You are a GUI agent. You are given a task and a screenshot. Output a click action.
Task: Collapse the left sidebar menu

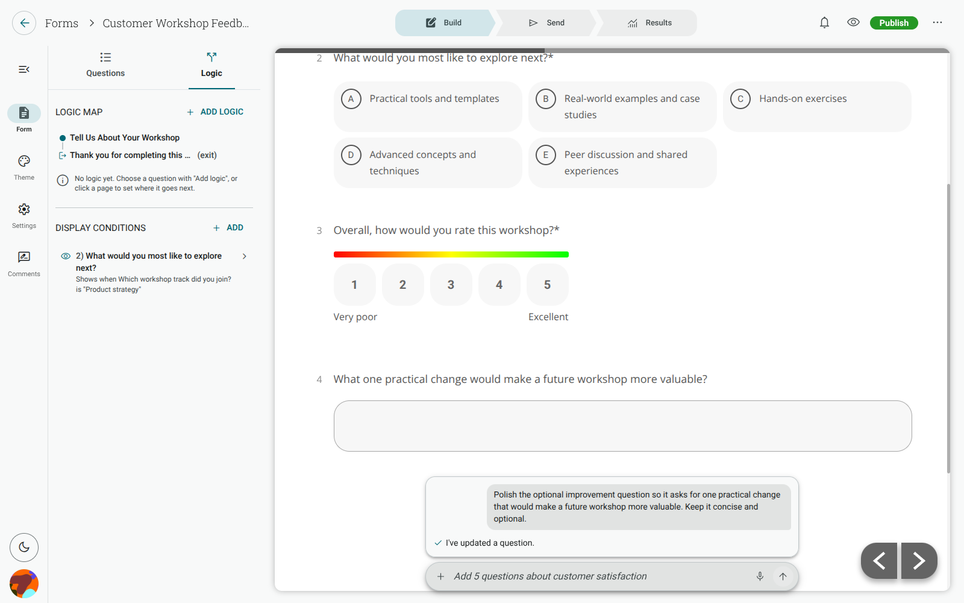point(24,69)
